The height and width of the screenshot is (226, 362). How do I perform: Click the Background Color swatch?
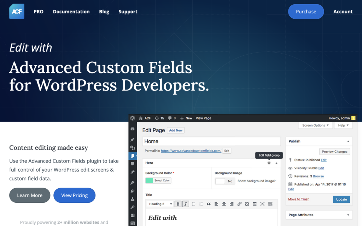point(149,181)
